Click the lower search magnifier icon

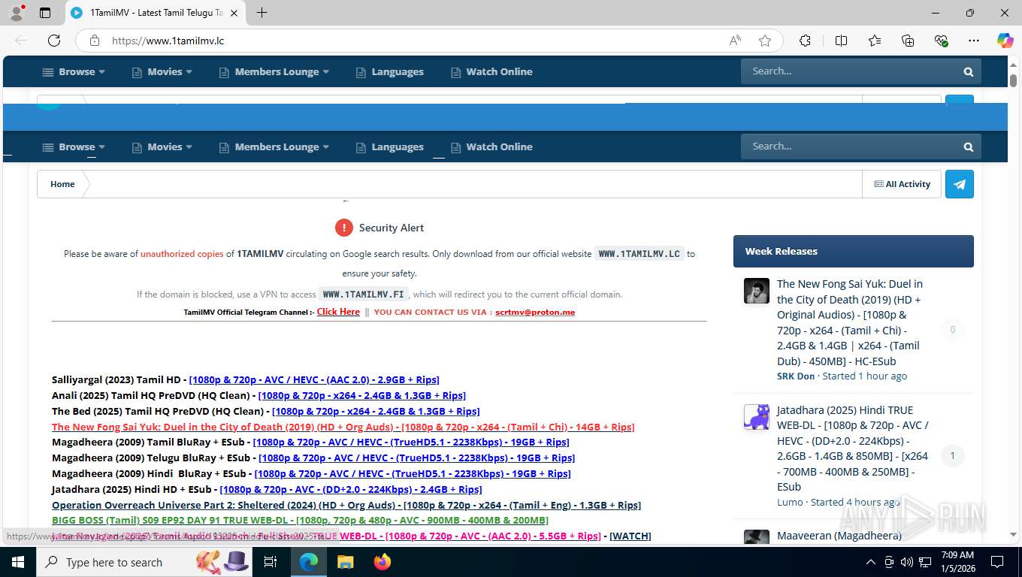pos(969,147)
